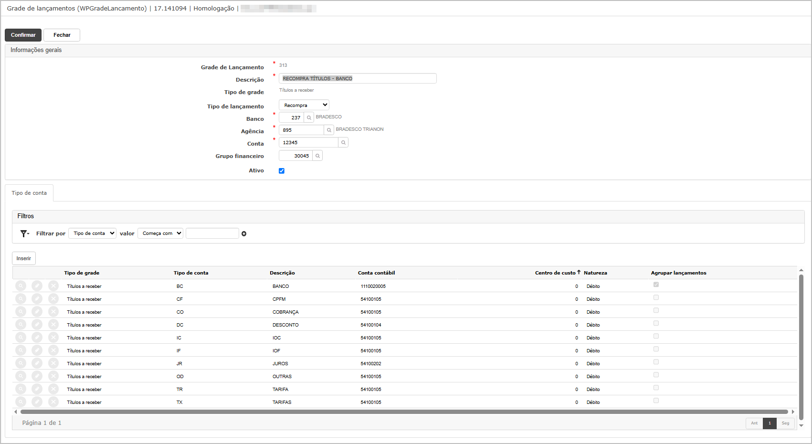Screen dimensions: 812x444
Task: Open the Grupo financeiro lookup search icon
Action: [317, 156]
